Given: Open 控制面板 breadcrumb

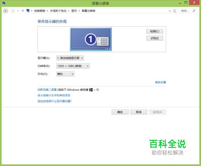Looking at the screenshot, I should coord(40,11).
